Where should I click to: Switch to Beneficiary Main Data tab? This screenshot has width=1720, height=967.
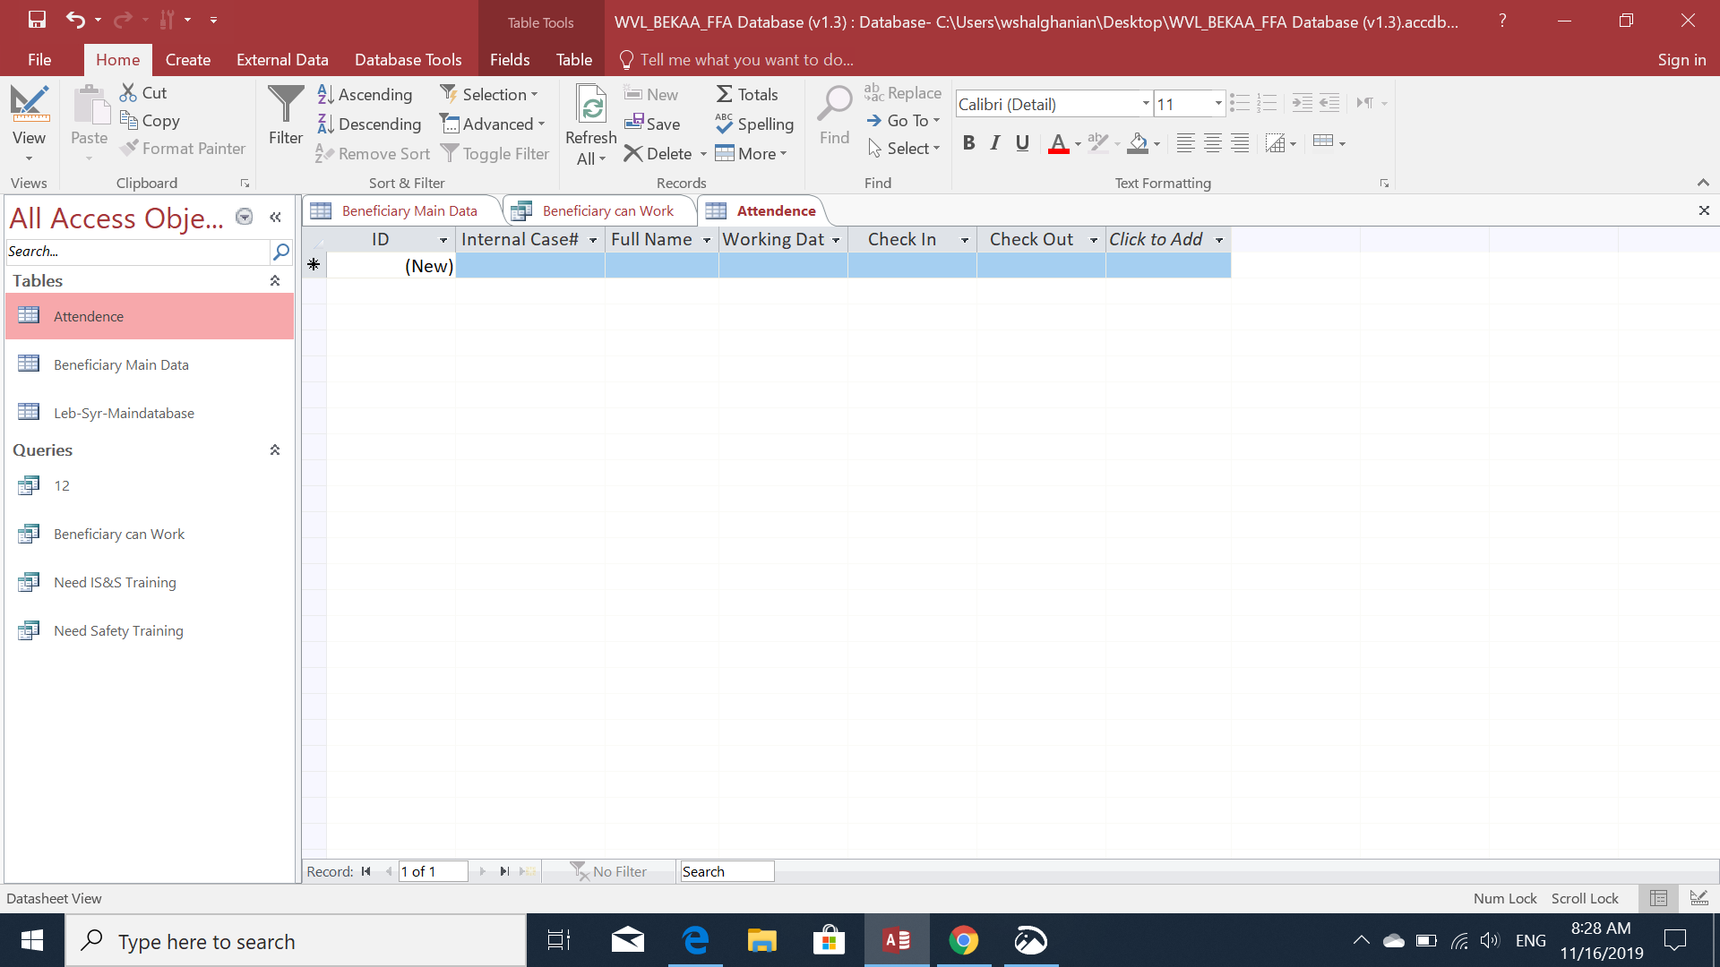[408, 210]
